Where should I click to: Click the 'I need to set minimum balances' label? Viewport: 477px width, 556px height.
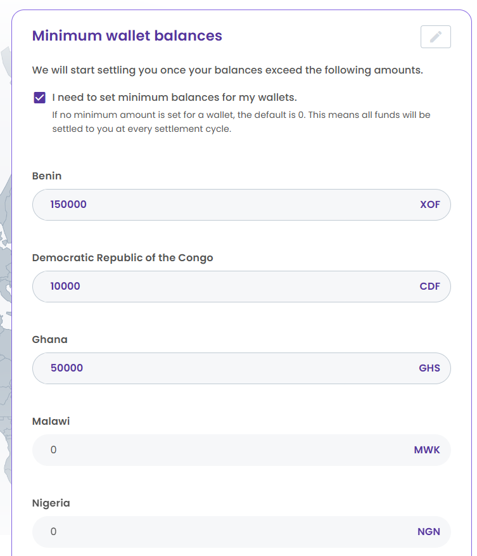[x=174, y=97]
